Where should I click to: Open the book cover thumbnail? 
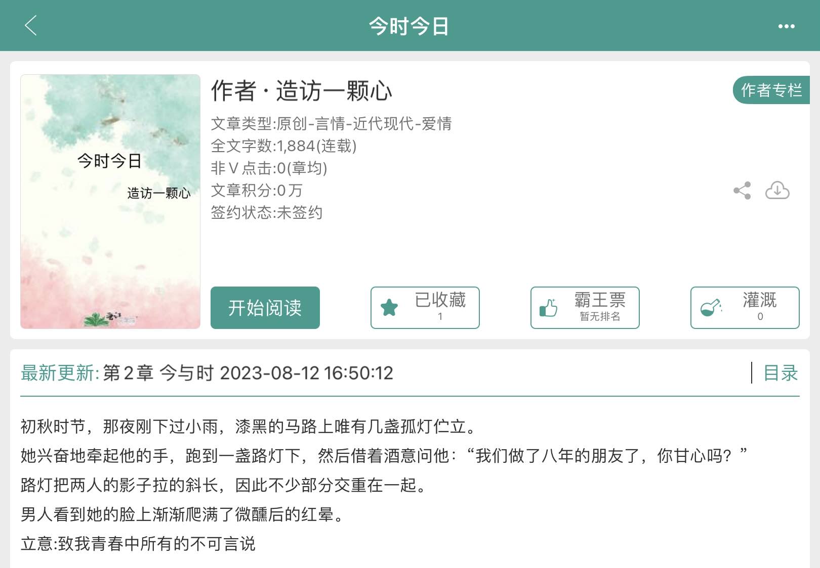pos(110,202)
